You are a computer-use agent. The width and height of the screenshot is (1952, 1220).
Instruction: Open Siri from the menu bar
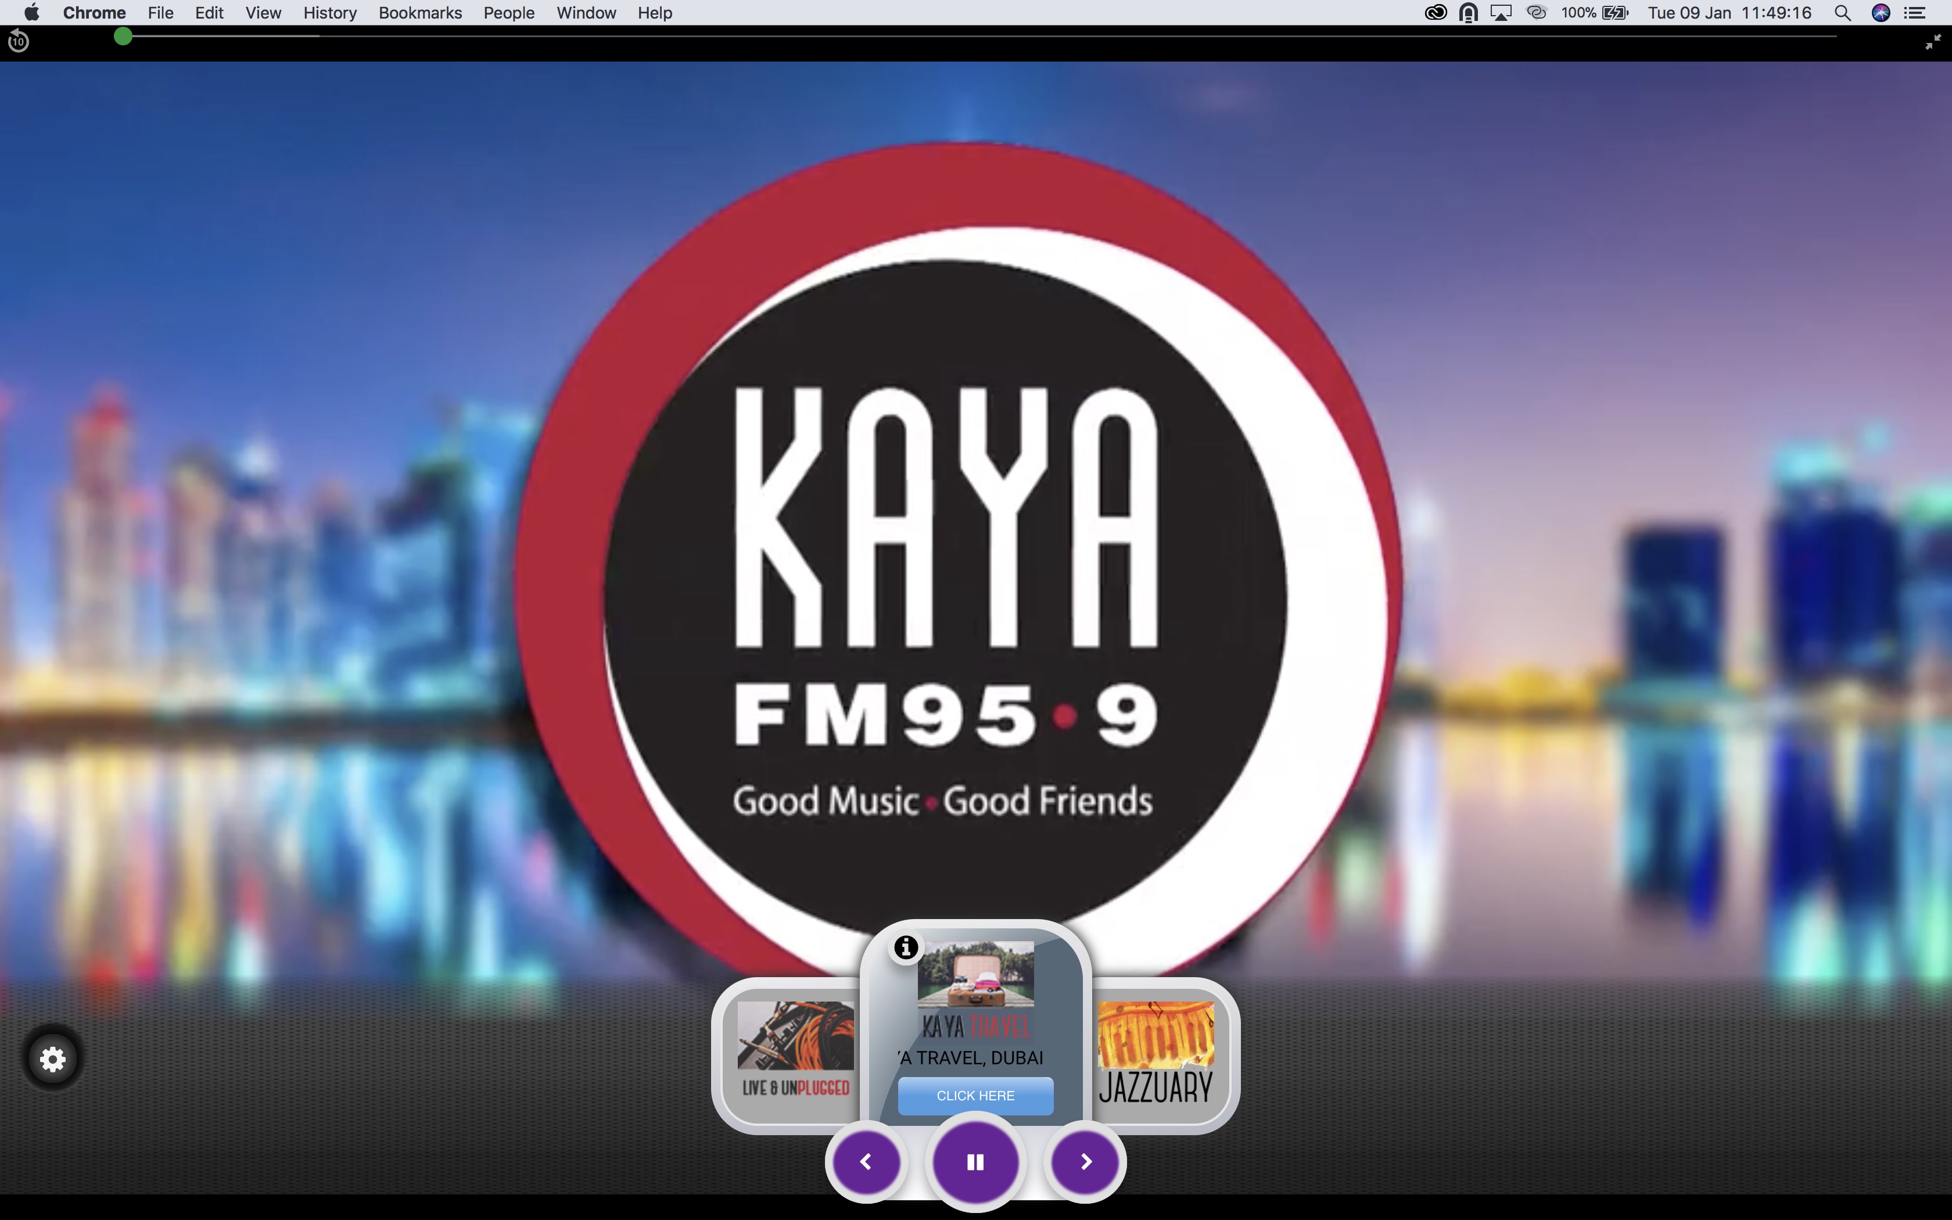click(1881, 13)
